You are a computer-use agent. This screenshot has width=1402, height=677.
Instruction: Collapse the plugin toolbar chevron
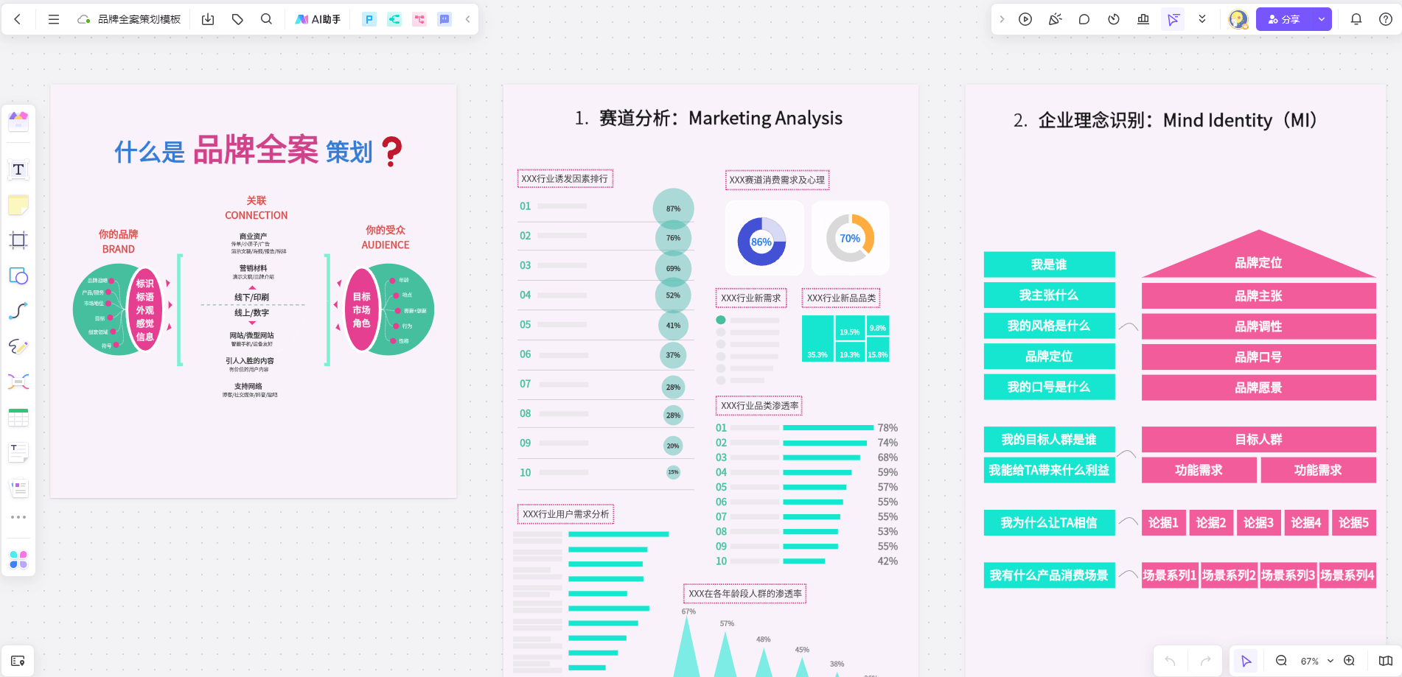pos(467,19)
